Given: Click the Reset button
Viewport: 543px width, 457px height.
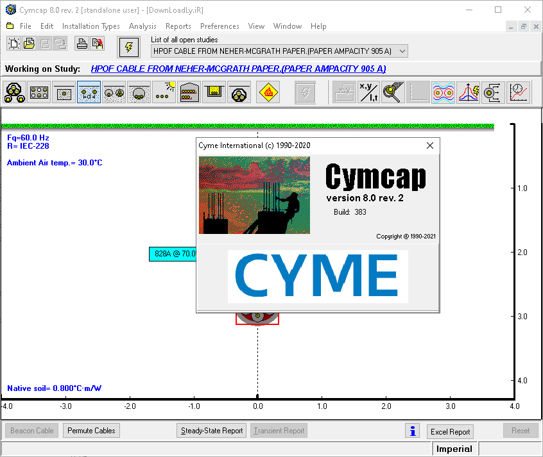Looking at the screenshot, I should click(521, 431).
